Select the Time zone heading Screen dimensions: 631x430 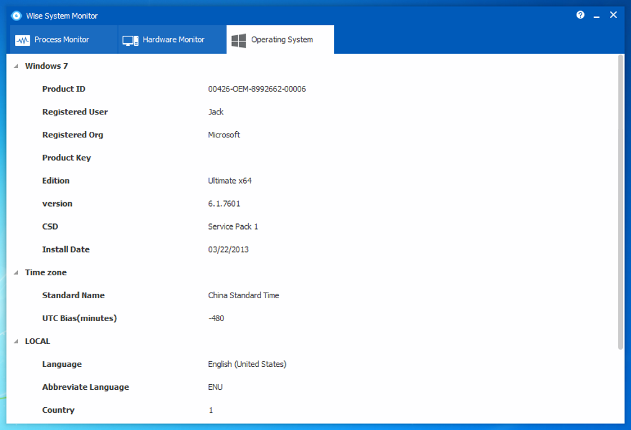[46, 273]
